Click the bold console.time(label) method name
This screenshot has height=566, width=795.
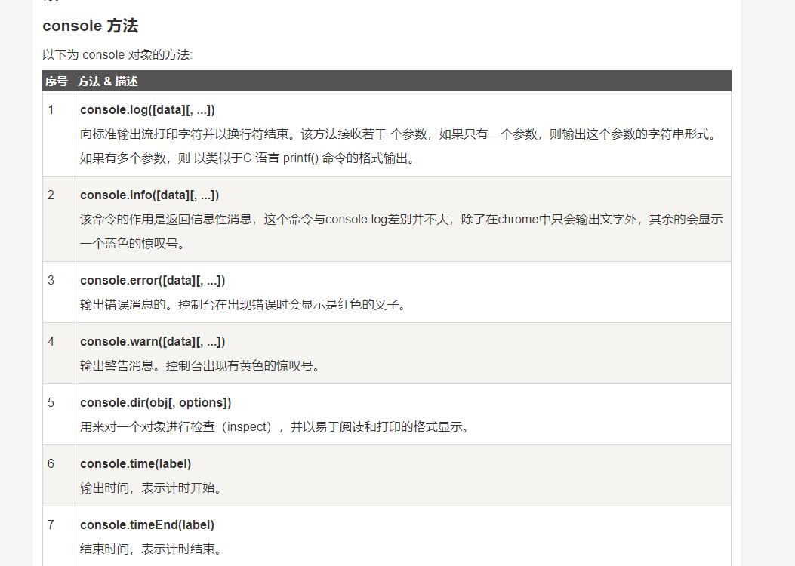135,464
